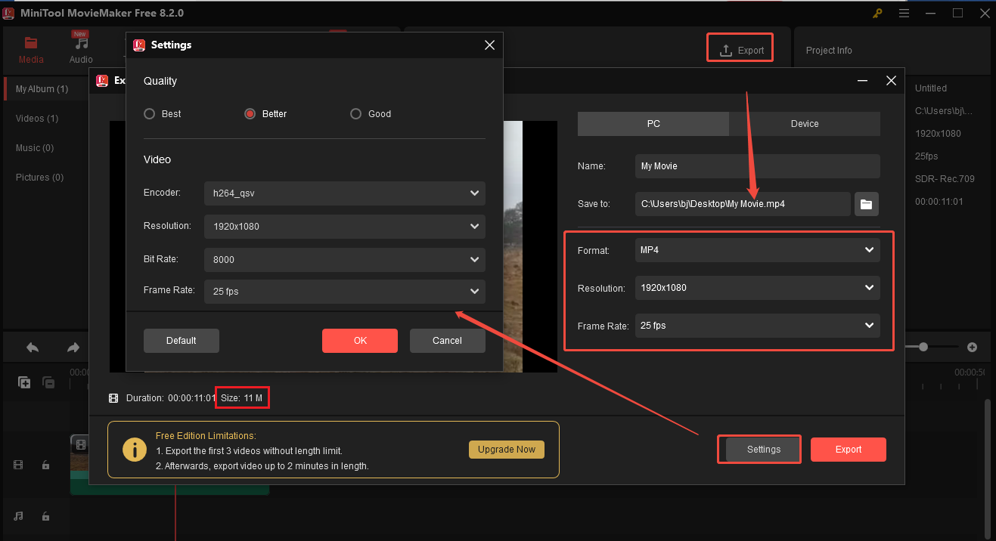Click 'SDR- Rec.709' in Project Info
This screenshot has height=541, width=996.
coord(945,179)
